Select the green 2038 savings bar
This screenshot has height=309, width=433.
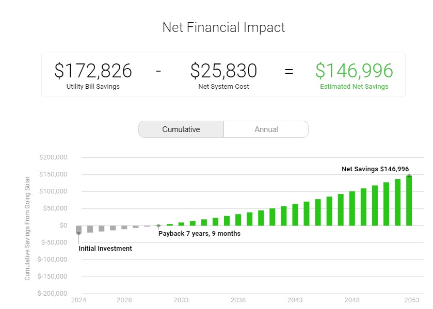[x=238, y=220]
